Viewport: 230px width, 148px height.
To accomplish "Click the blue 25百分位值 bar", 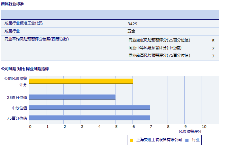I will click(72, 97).
